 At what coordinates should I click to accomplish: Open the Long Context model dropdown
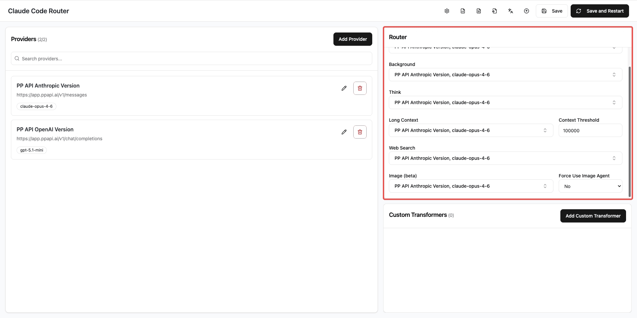[x=471, y=130]
